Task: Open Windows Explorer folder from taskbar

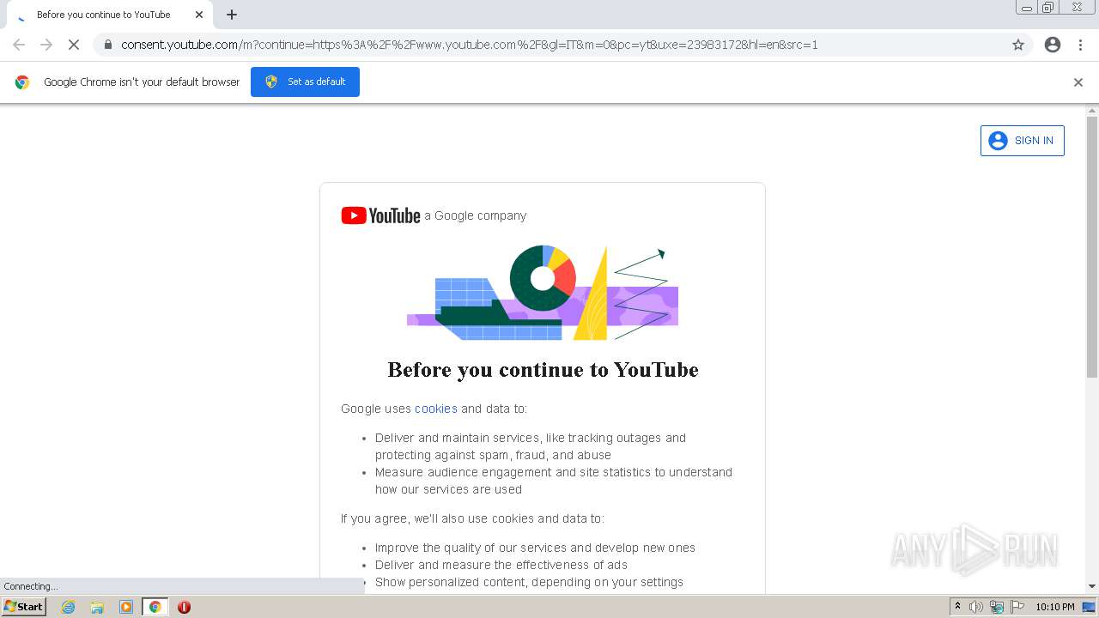Action: point(97,607)
